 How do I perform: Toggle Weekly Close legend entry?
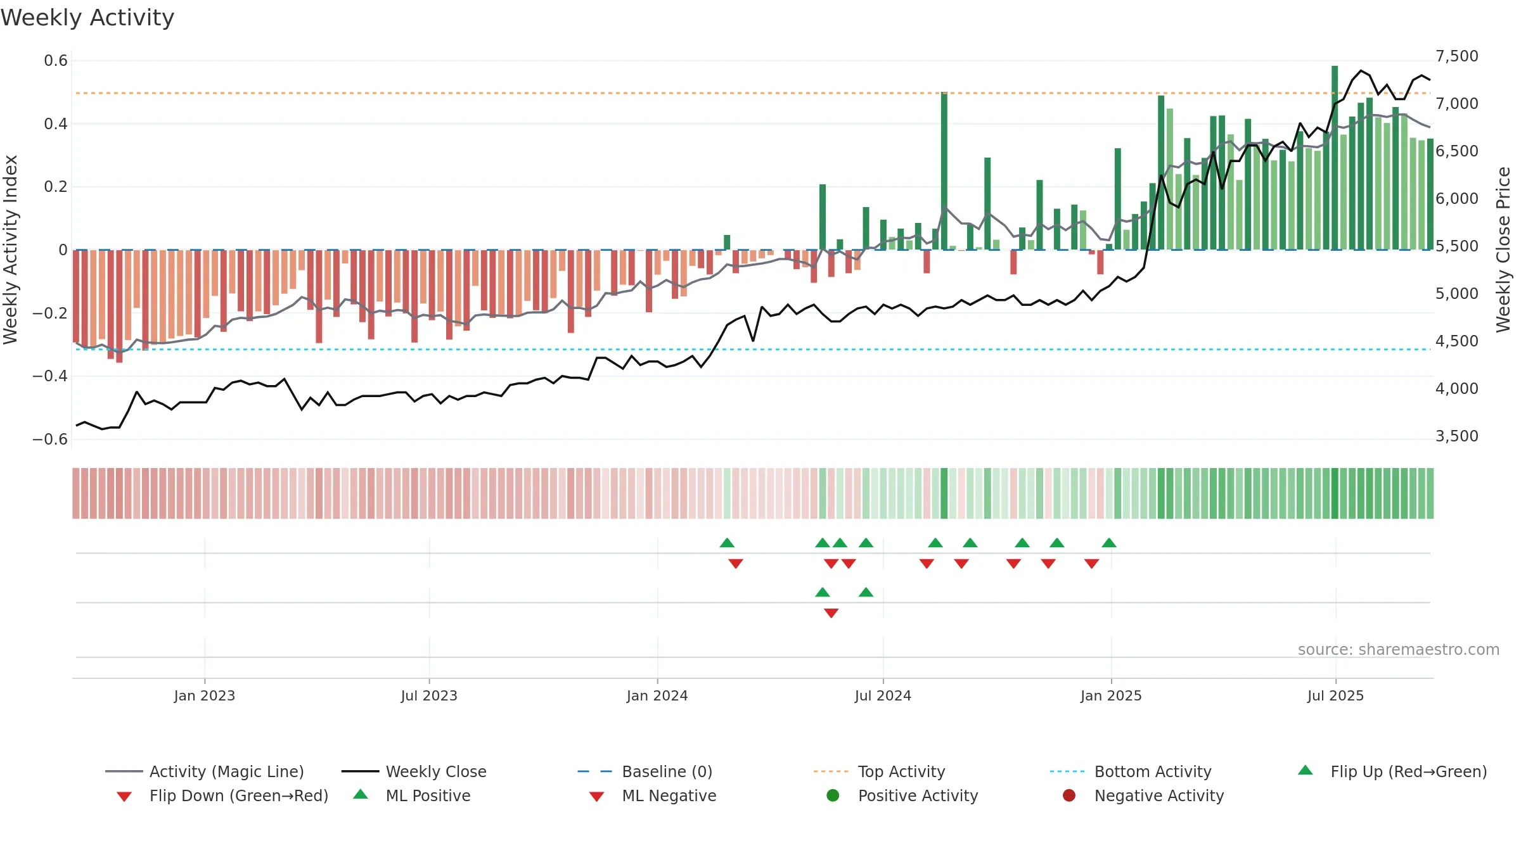tap(414, 771)
